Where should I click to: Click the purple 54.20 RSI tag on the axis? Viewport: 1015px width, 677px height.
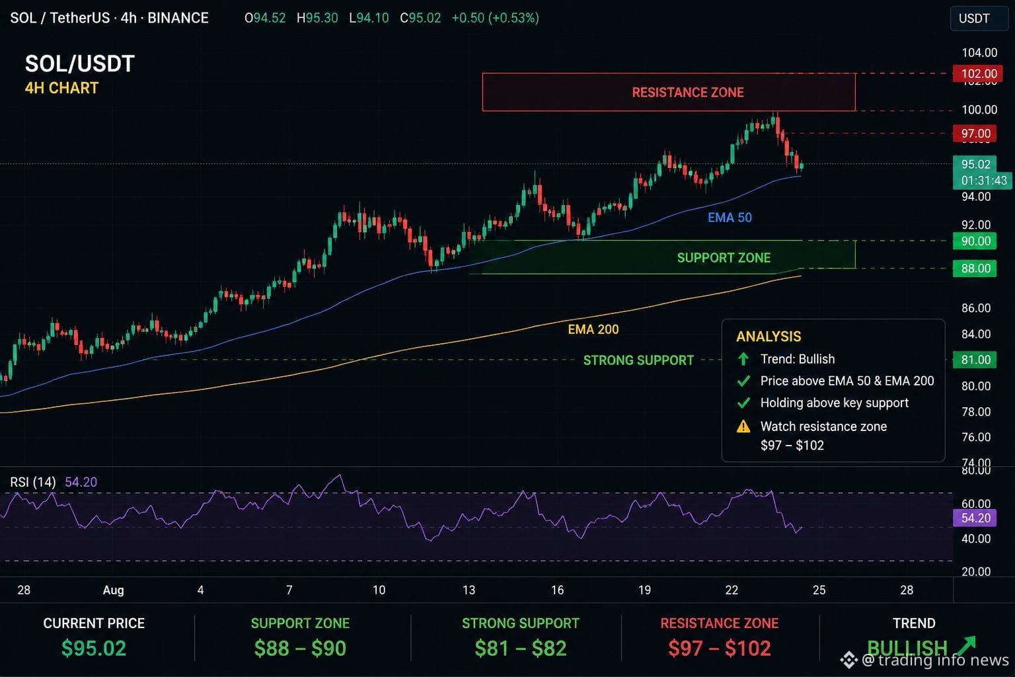975,518
